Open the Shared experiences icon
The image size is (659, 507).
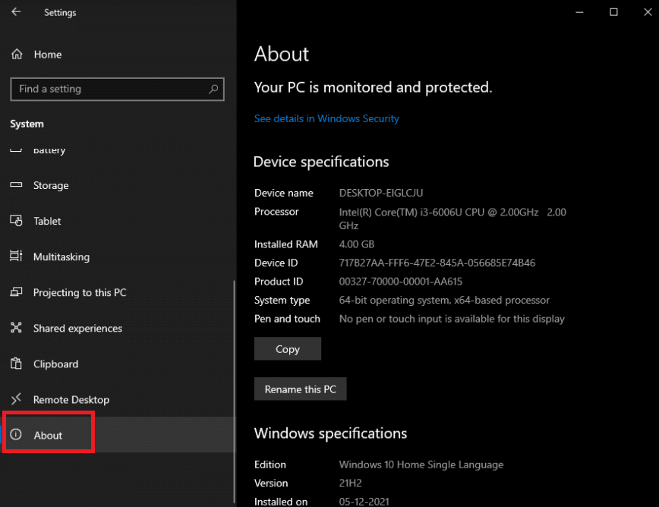(x=17, y=328)
